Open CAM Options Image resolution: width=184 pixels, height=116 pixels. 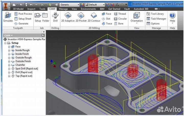point(153,24)
